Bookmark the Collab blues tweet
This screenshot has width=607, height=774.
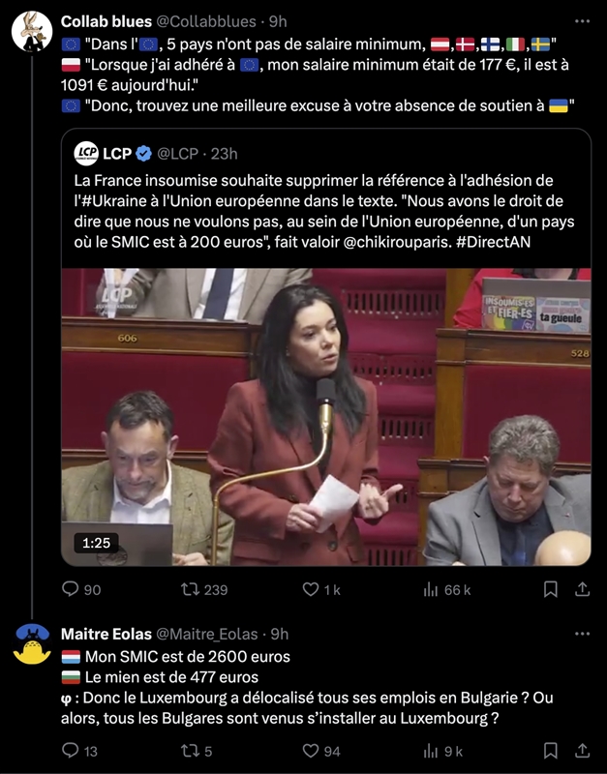point(551,589)
